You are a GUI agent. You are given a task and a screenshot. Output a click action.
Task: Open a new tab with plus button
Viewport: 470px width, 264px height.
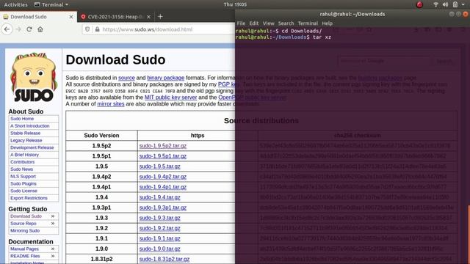[160, 17]
